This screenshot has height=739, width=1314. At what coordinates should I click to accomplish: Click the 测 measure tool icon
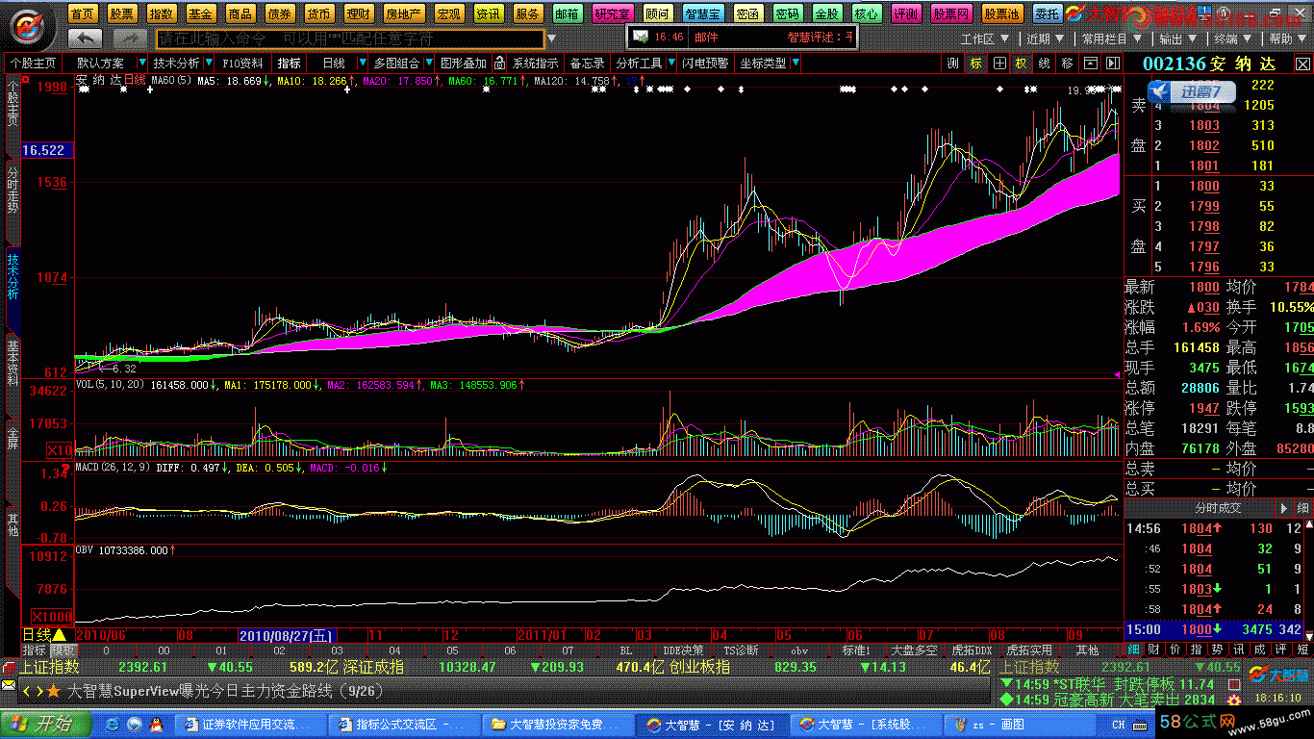[952, 64]
